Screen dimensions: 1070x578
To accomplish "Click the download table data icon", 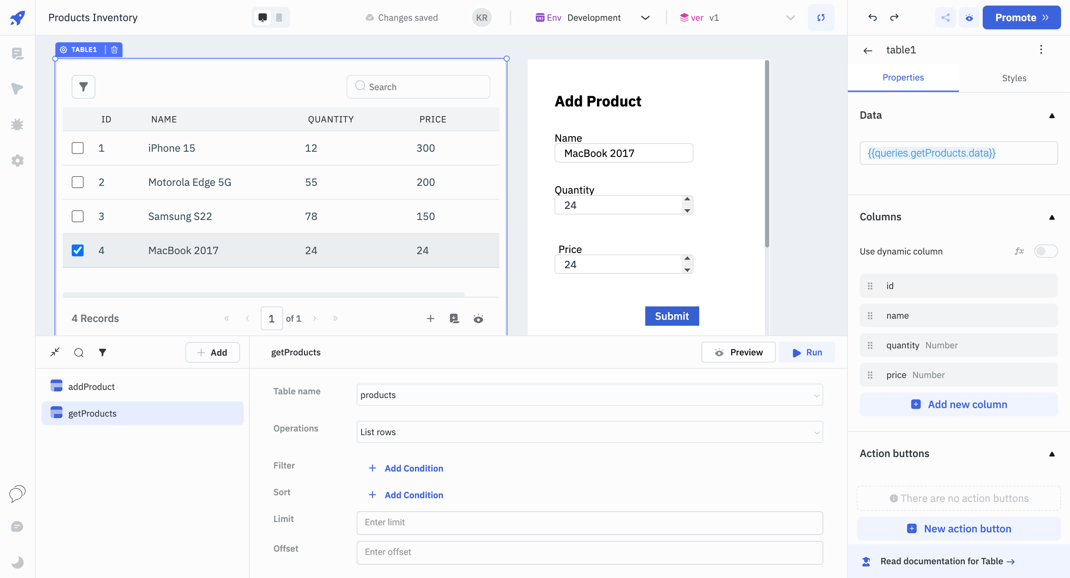I will (x=454, y=318).
